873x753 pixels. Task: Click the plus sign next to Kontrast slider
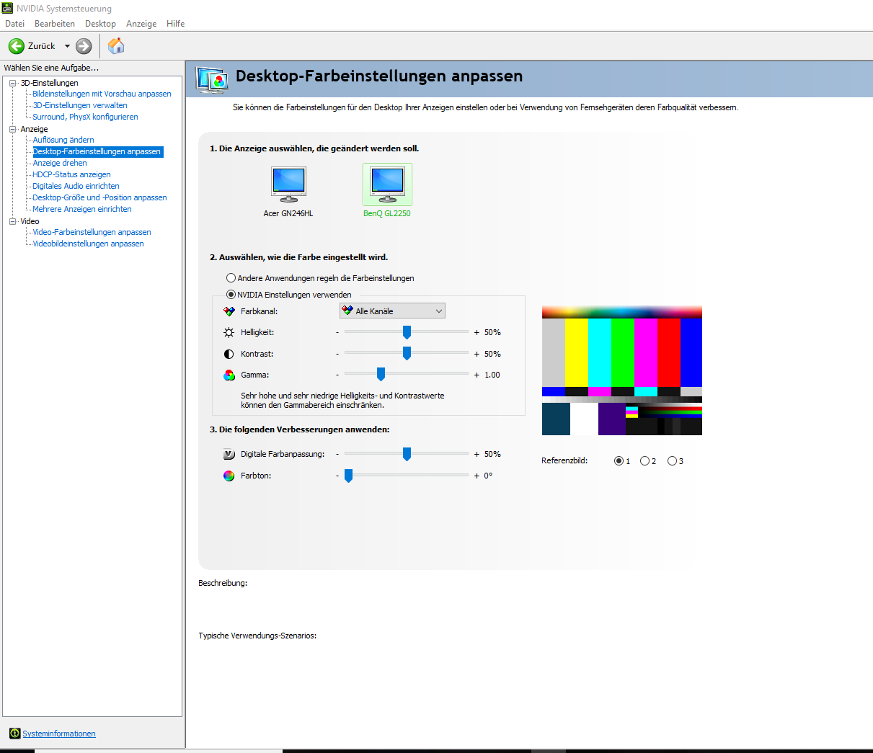pyautogui.click(x=477, y=354)
